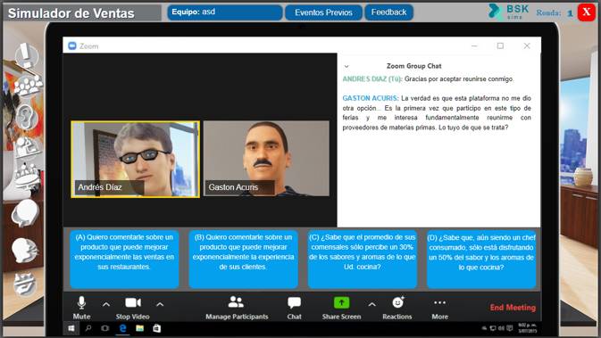
Task: Select Gaston Acuris video thumbnail
Action: click(266, 159)
